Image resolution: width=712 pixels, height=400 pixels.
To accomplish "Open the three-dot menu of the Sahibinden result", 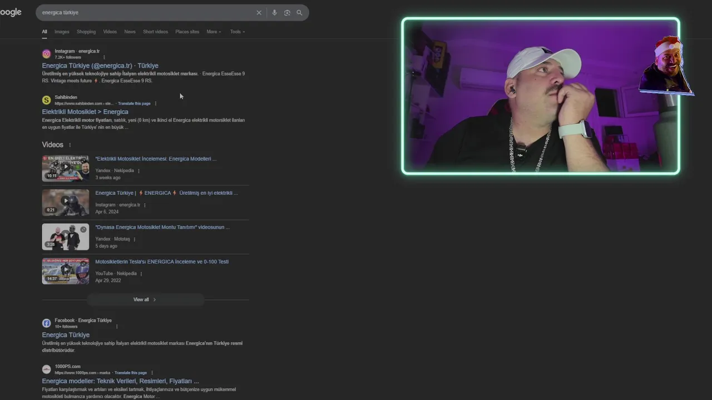I will 156,103.
